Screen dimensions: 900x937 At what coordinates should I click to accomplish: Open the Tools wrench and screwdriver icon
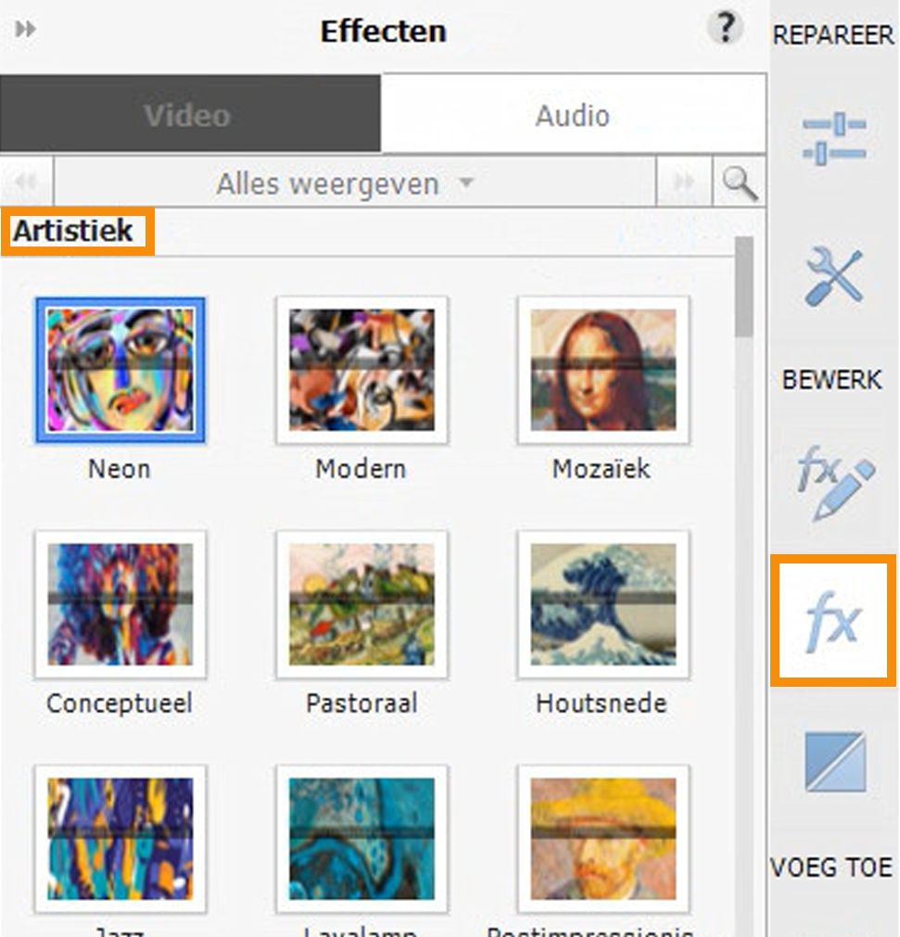click(x=834, y=277)
